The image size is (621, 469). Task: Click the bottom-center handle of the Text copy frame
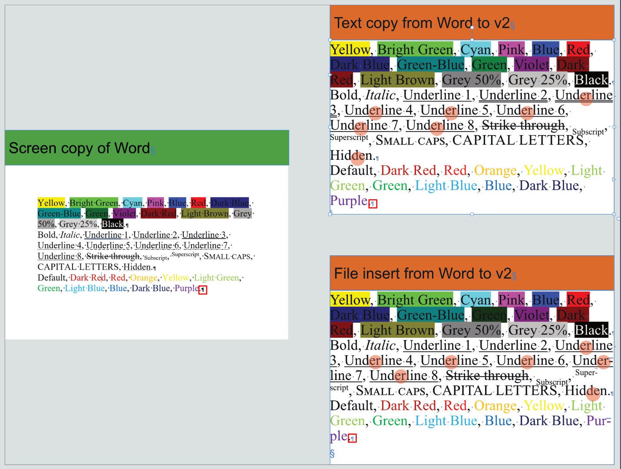pos(472,214)
